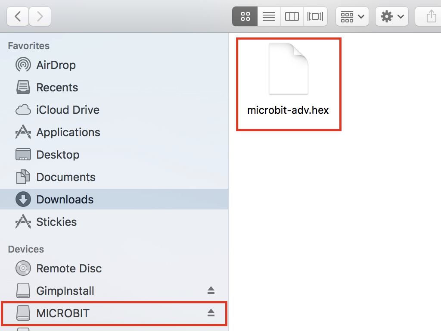Viewport: 441px width, 331px height.
Task: Eject the GimpInstall volume
Action: 211,290
